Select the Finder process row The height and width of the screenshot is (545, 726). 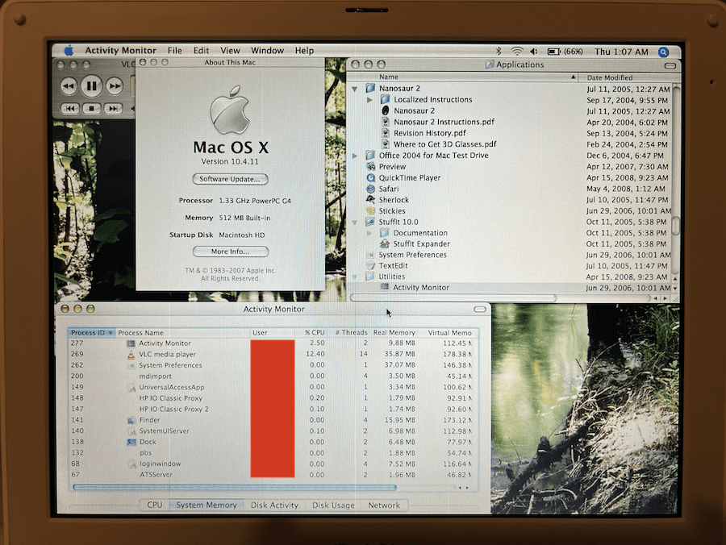pos(273,420)
